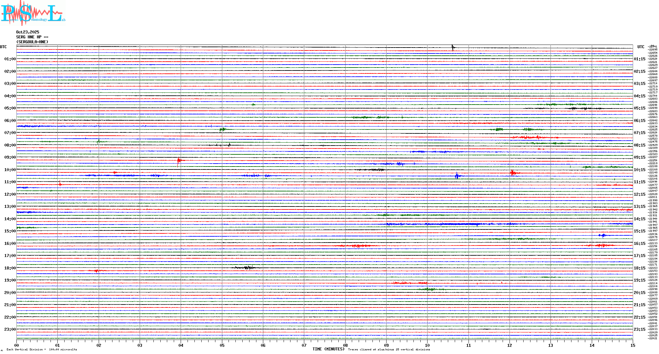
Task: Select the 09:00 hour label on left
Action: pos(10,157)
